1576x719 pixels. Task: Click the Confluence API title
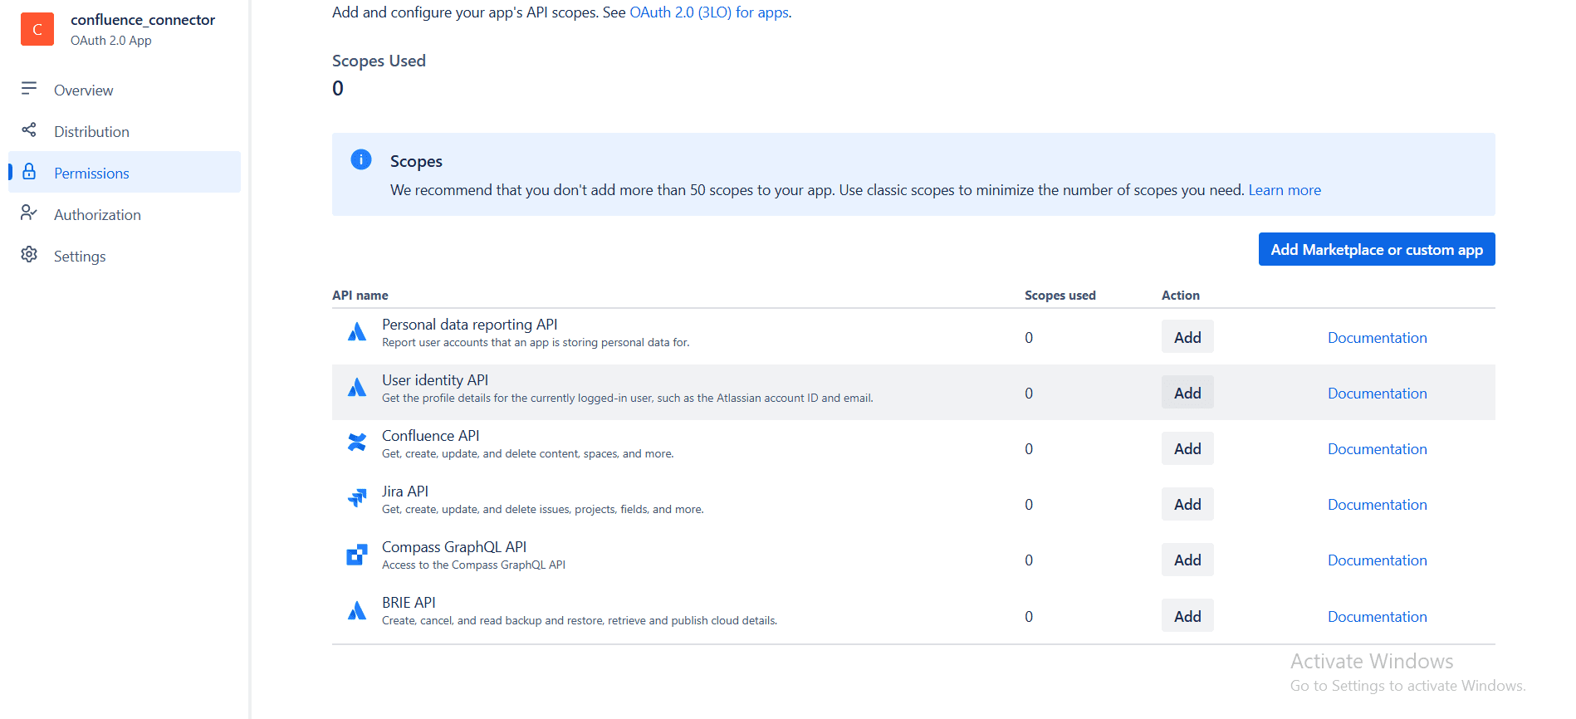tap(430, 436)
